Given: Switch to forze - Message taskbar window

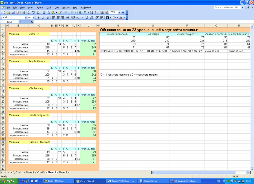Looking at the screenshot, I should coord(58,181).
